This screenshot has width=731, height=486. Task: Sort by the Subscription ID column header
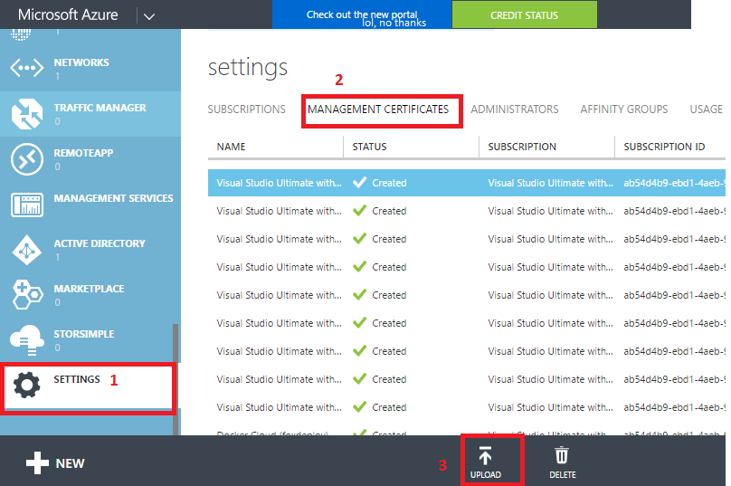point(664,147)
